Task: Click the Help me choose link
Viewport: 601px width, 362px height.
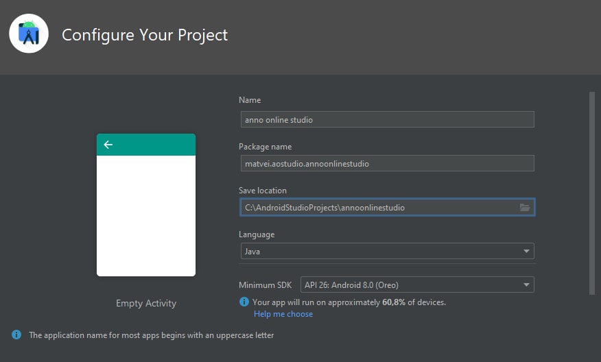Action: pyautogui.click(x=283, y=314)
